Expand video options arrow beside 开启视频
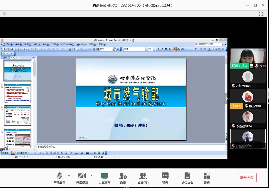 [91, 175]
